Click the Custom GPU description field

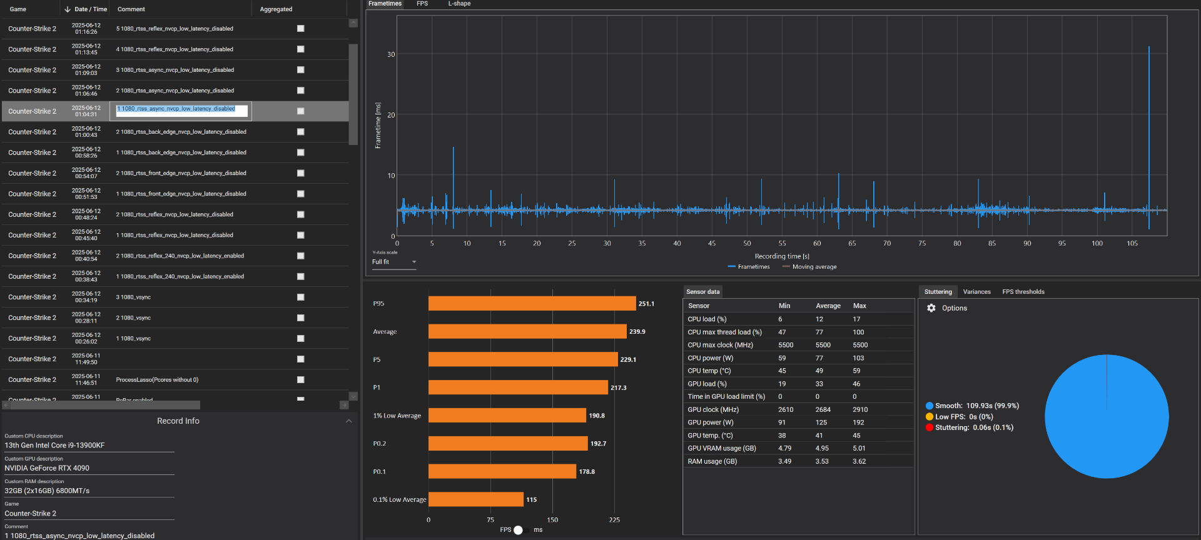coord(89,468)
